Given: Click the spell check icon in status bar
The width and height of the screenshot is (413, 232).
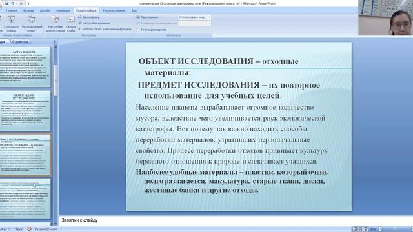Looking at the screenshot, I should point(30,229).
